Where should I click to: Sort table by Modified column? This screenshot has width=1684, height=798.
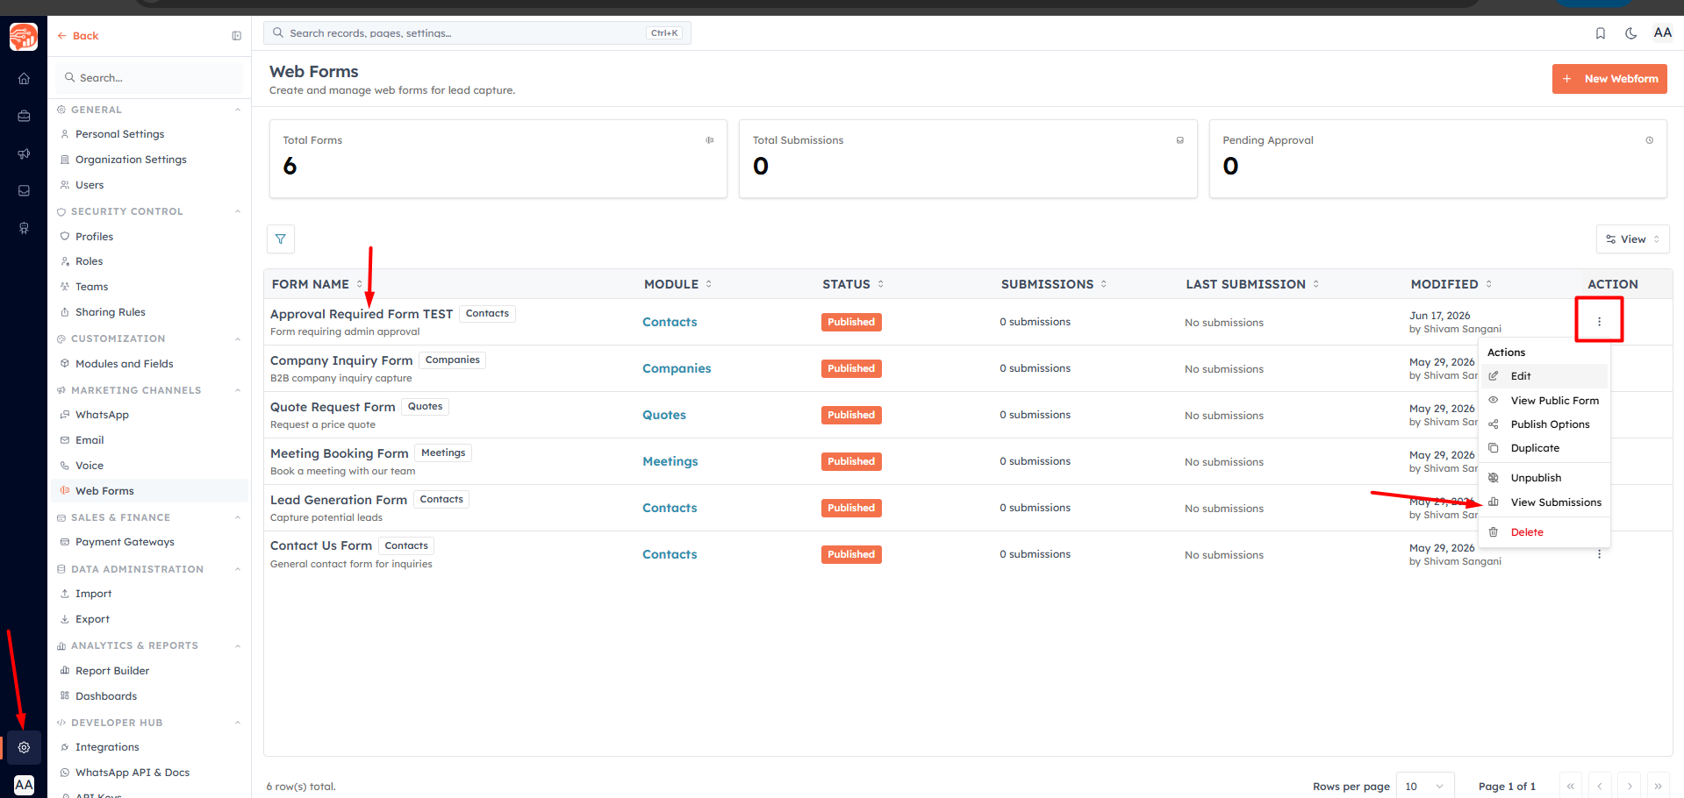1451,284
